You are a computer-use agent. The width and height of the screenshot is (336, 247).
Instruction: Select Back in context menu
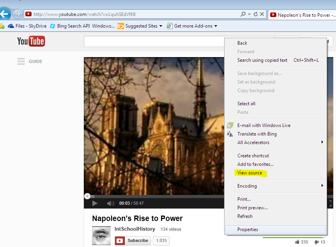tap(242, 43)
